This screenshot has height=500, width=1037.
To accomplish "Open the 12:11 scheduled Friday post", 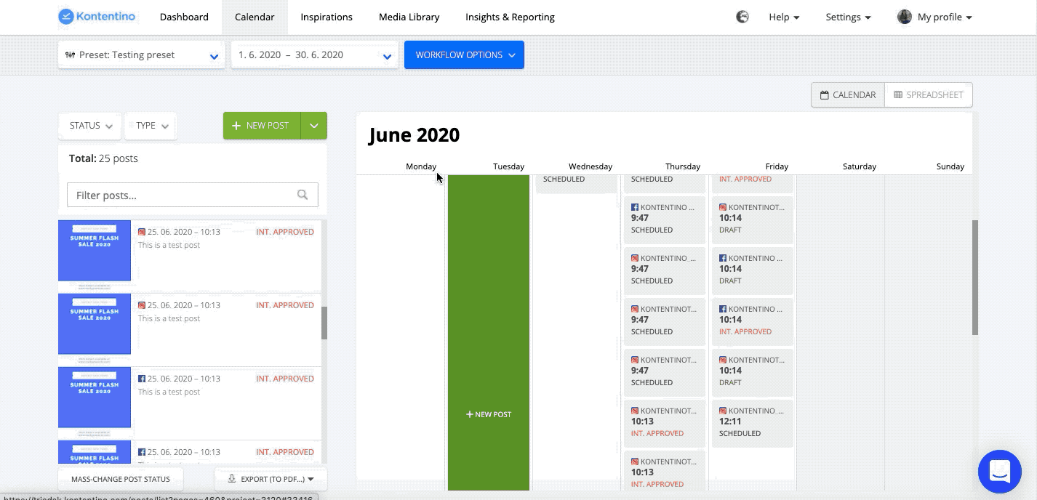I will coord(752,422).
